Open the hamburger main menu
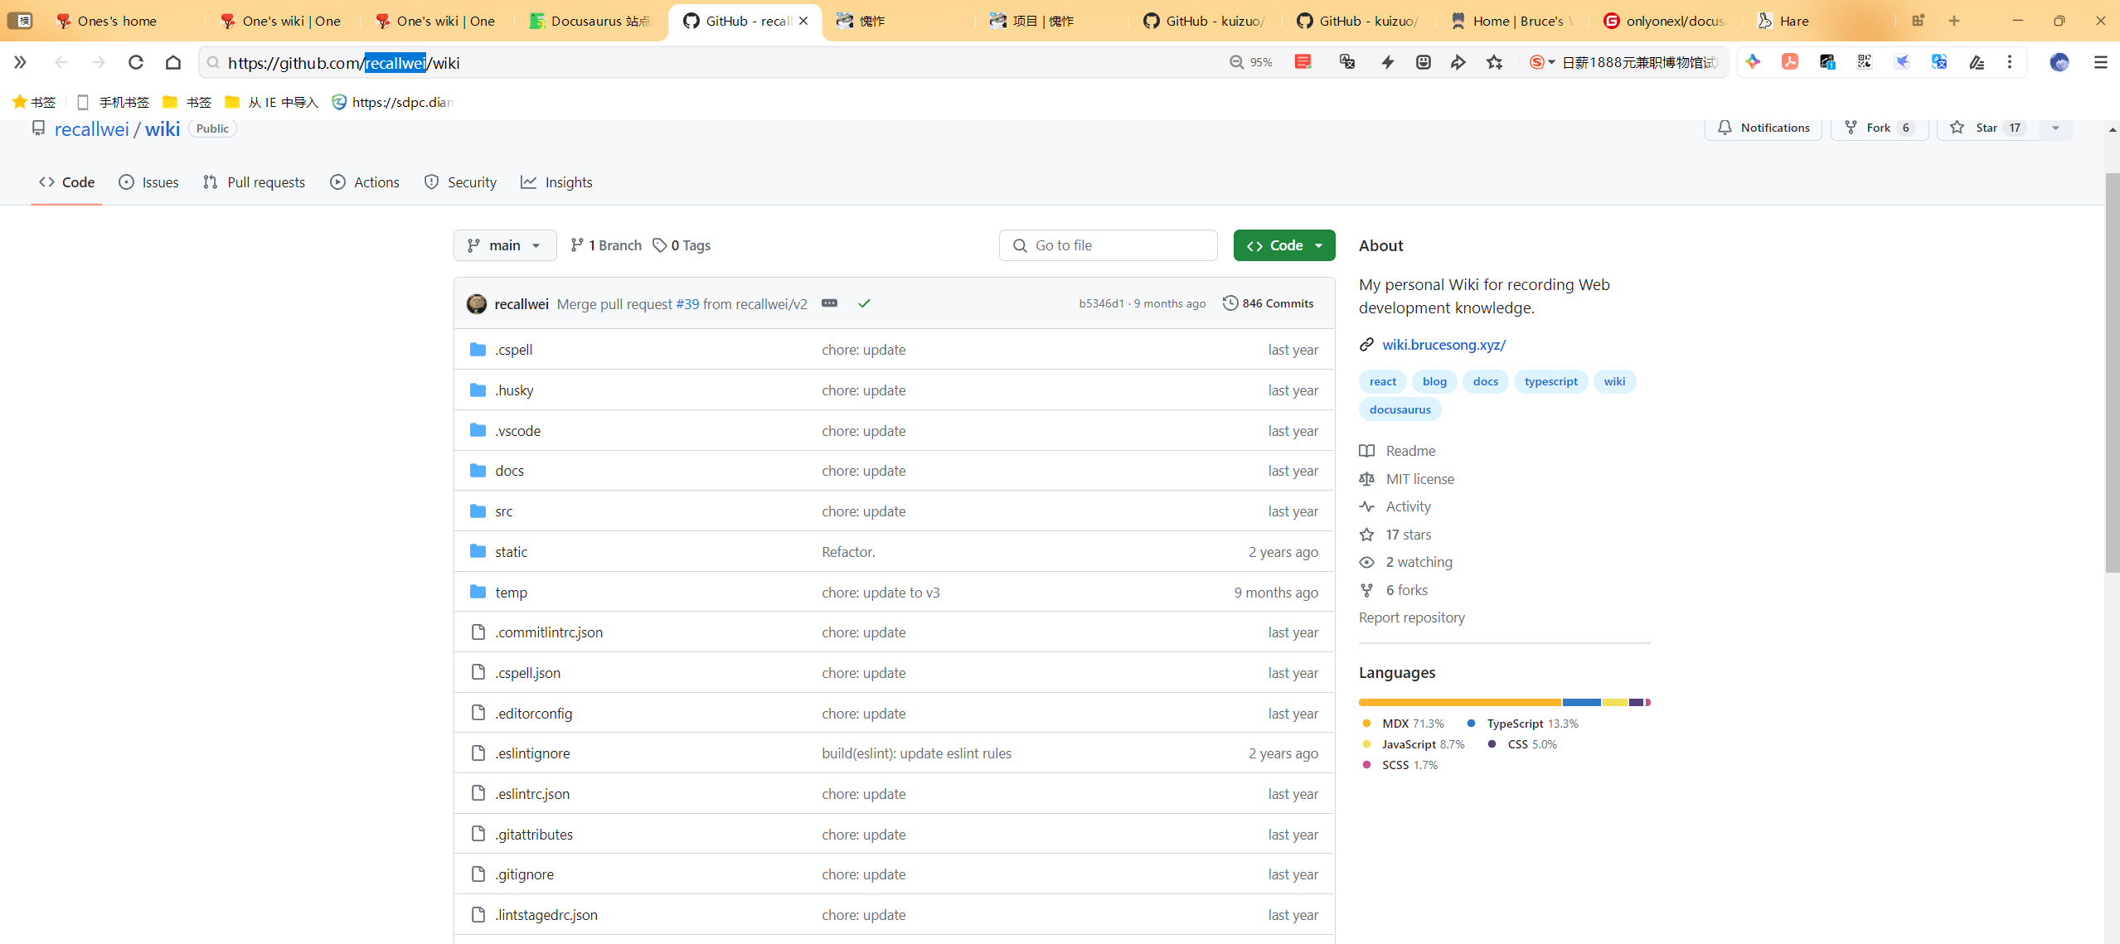 click(2100, 62)
